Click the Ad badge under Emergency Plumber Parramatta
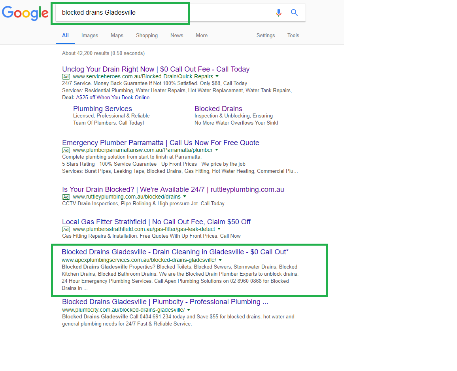The width and height of the screenshot is (457, 371). (66, 150)
